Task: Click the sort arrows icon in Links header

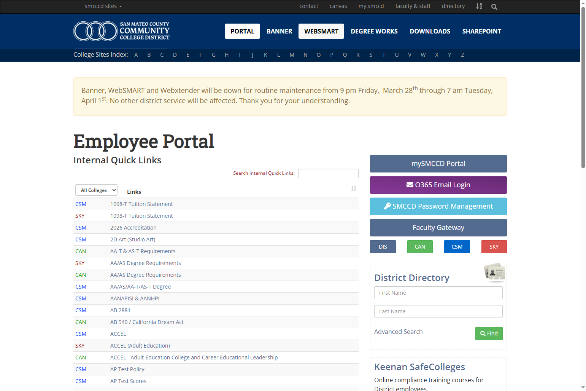Action: (354, 188)
